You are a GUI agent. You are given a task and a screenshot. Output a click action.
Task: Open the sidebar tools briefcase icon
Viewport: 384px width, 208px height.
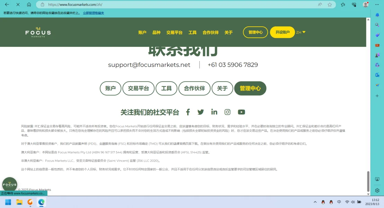click(x=377, y=45)
